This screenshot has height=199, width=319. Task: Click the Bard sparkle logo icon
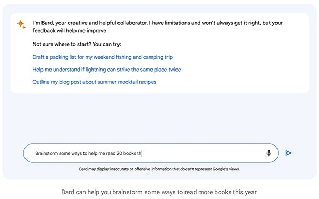click(x=21, y=24)
